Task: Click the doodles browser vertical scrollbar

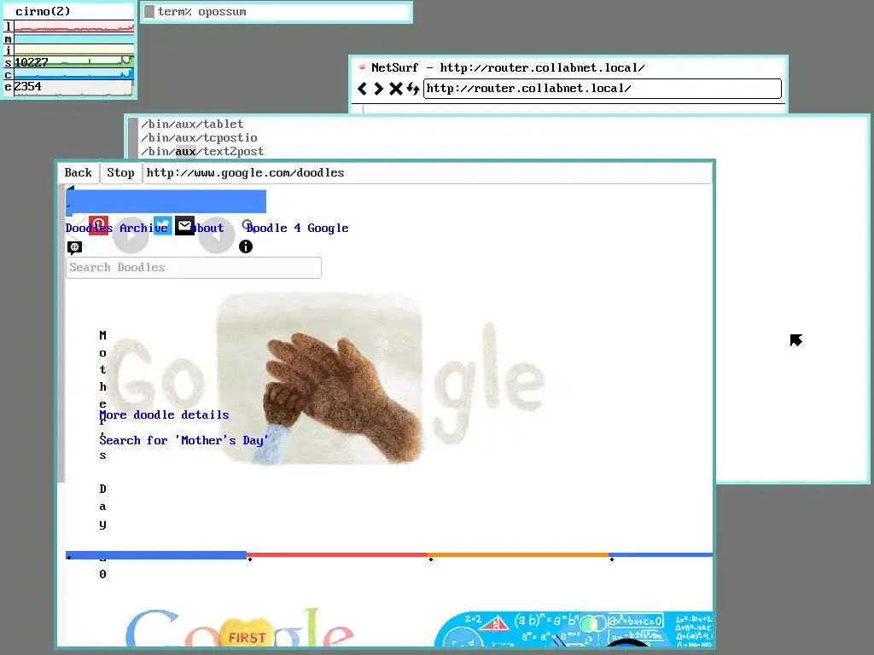Action: [x=61, y=333]
